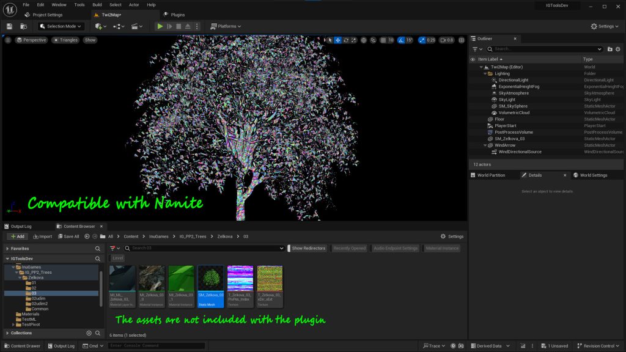Open the Selection Mode dropdown
626x352 pixels.
point(61,26)
